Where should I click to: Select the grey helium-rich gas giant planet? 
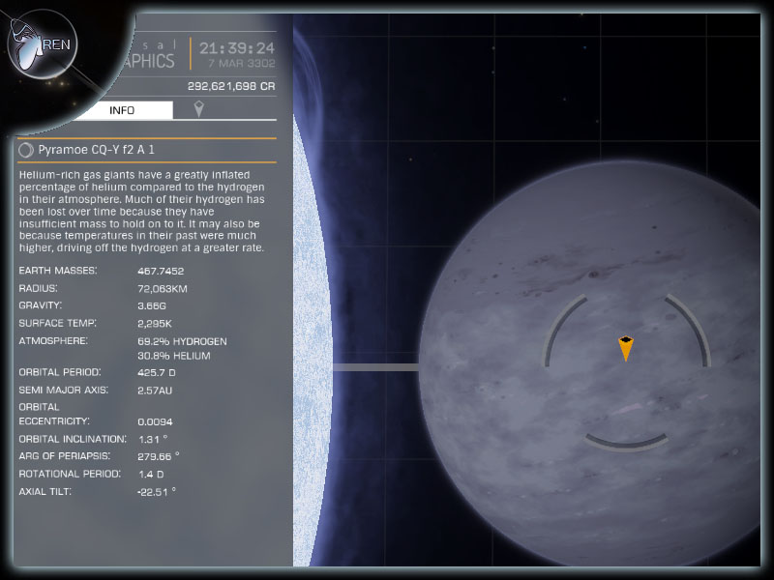[590, 365]
